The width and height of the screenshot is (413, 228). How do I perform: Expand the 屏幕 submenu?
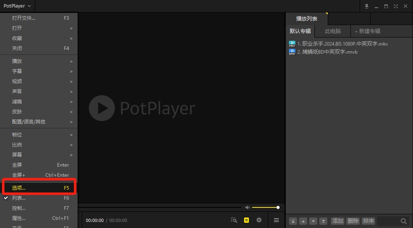[39, 155]
